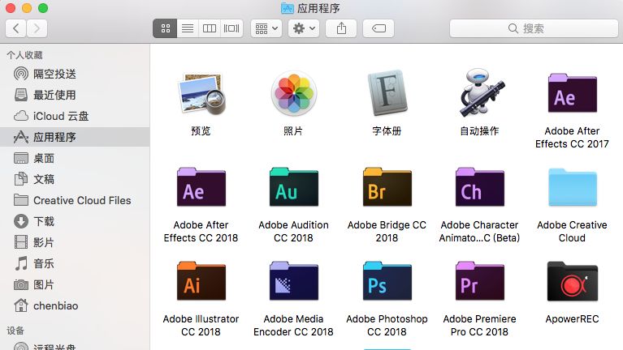Select the Adobe Premiere Pro CC 2018 folder

point(479,280)
